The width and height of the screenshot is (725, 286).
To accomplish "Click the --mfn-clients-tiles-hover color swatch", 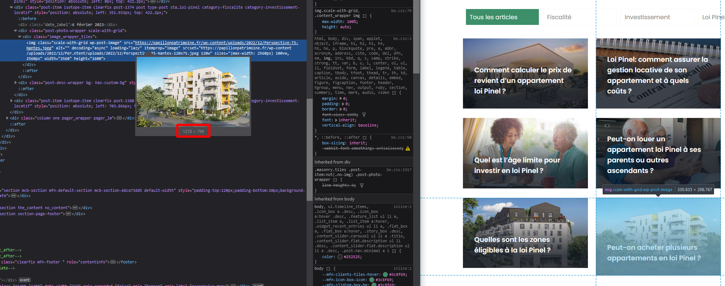I will pyautogui.click(x=385, y=275).
